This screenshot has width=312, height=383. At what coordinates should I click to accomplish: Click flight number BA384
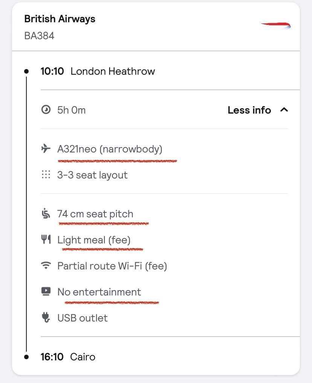pos(39,36)
